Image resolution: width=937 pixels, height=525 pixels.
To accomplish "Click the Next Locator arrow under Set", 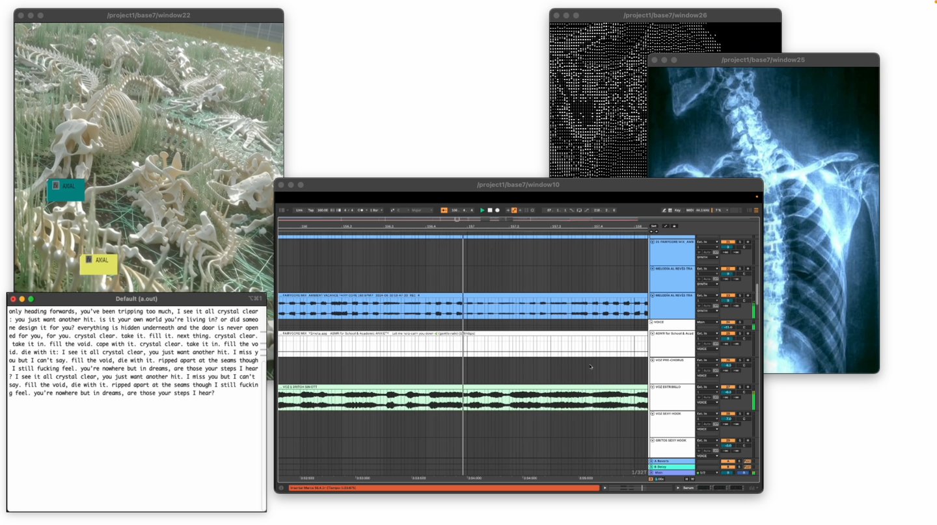I will 657,231.
